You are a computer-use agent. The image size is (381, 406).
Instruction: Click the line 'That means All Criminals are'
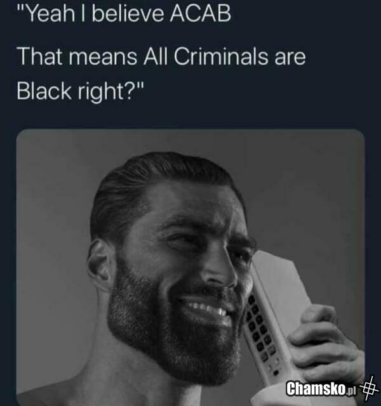161,56
